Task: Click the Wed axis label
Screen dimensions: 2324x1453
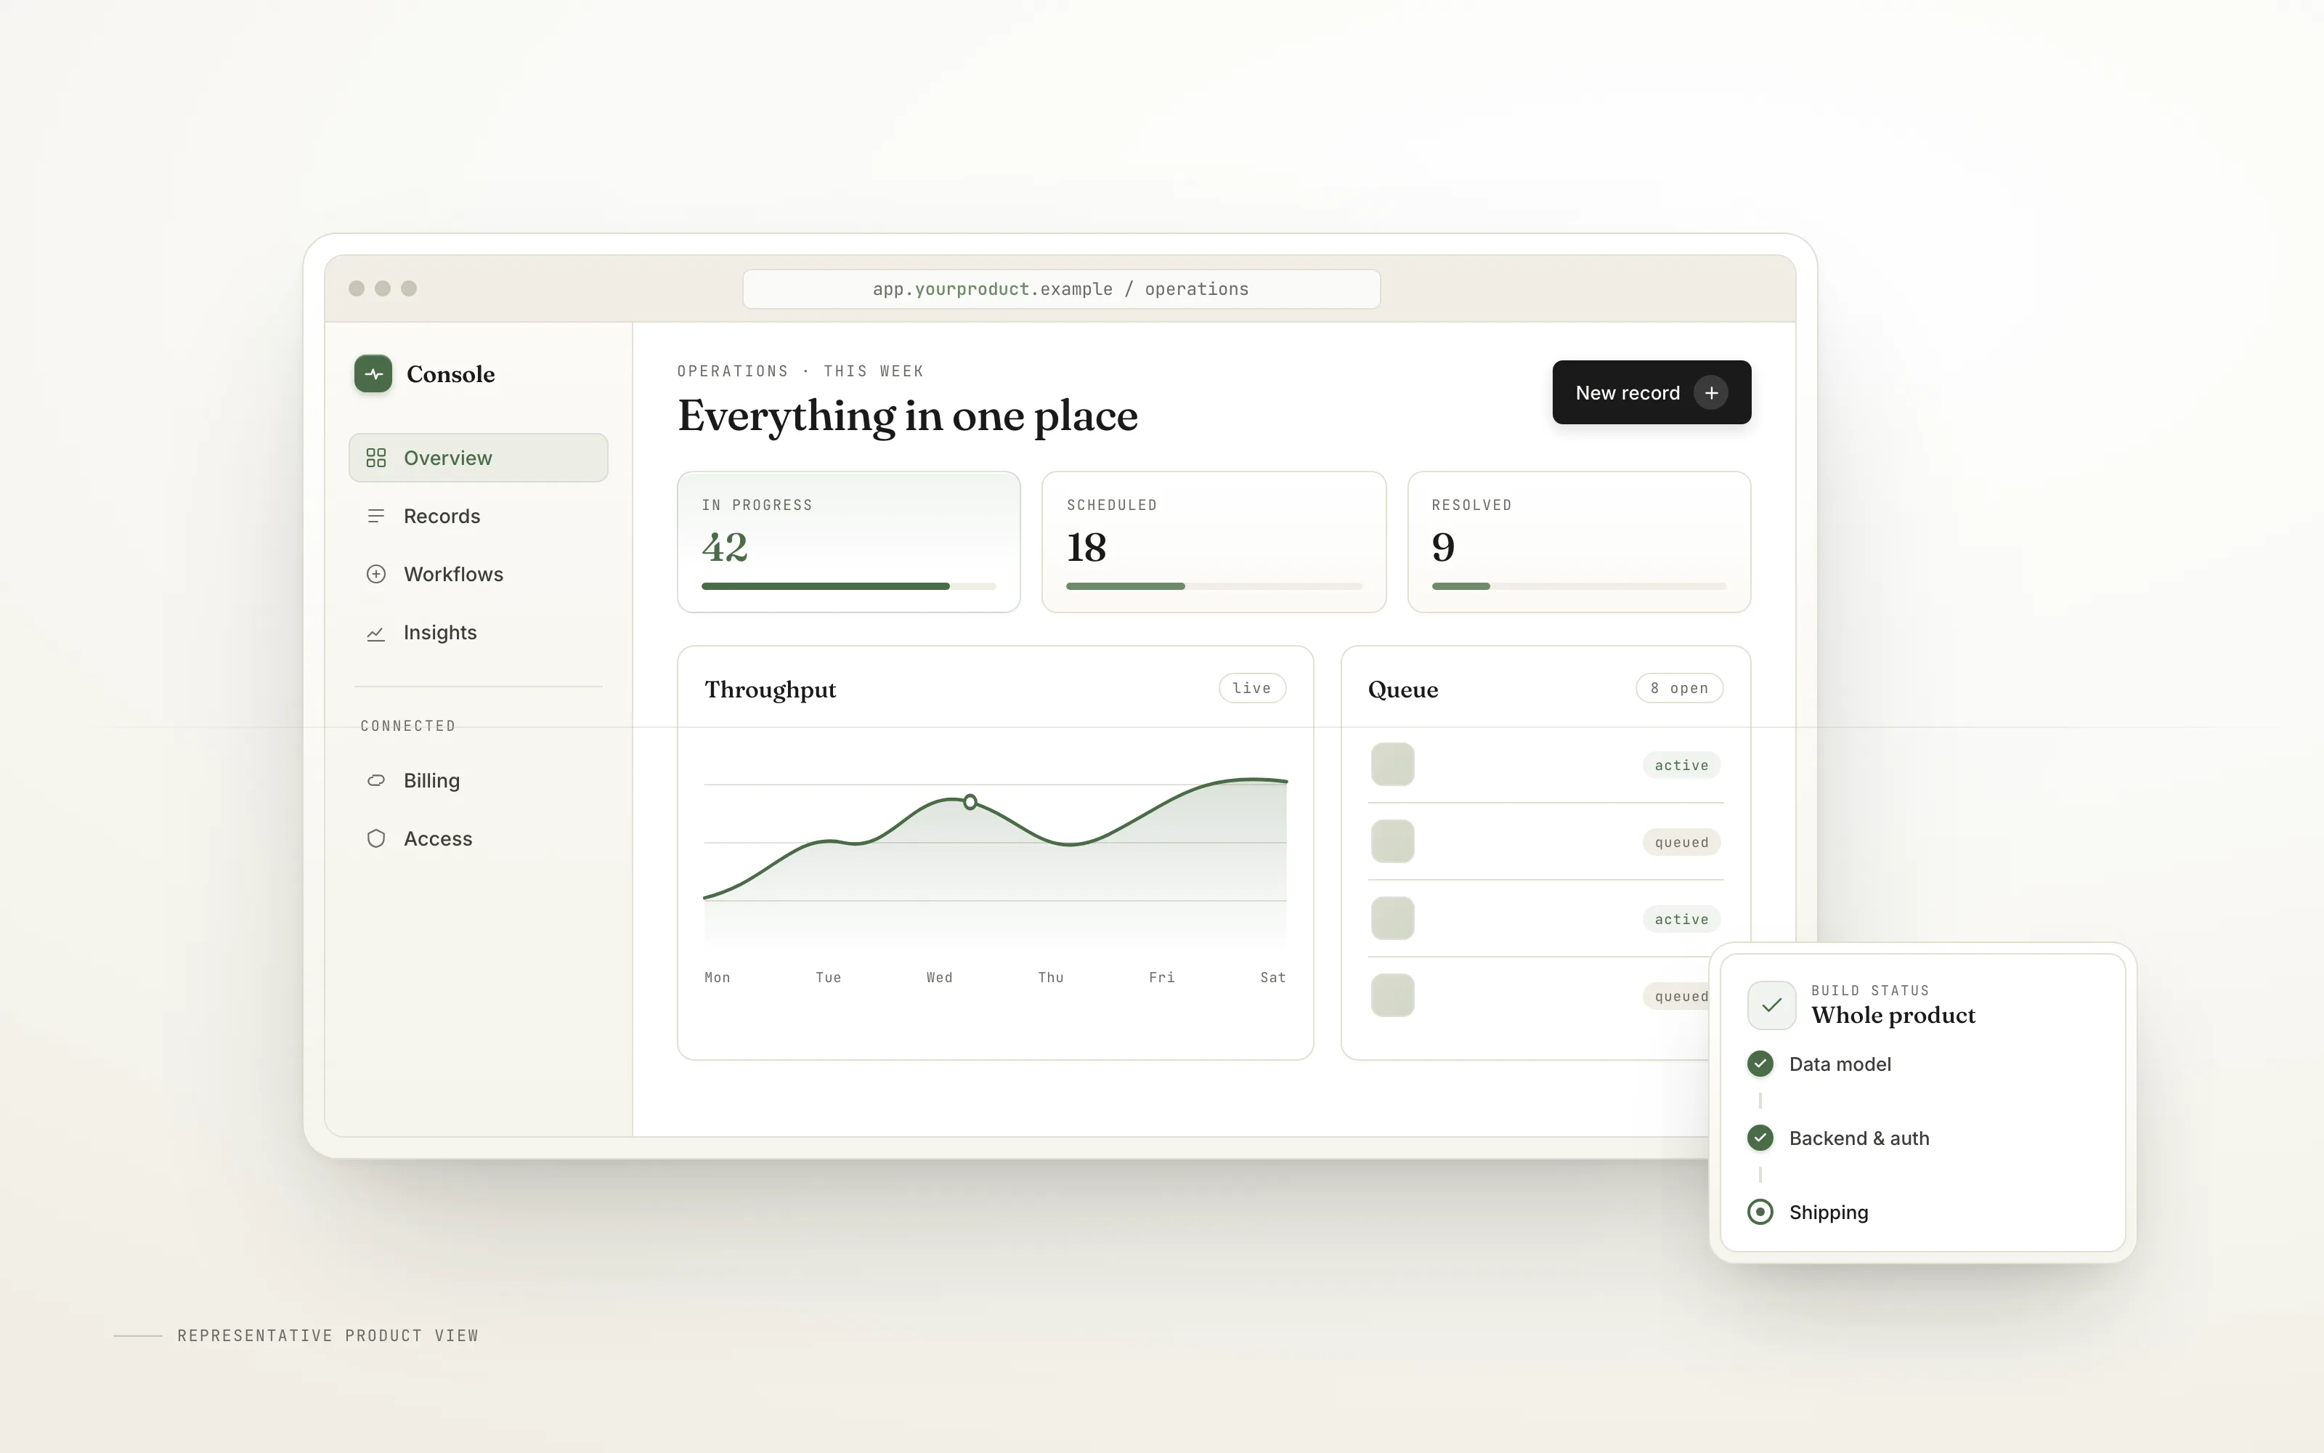Action: pos(939,977)
